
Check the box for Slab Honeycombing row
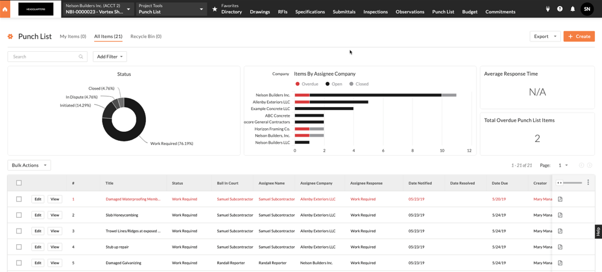tap(19, 215)
